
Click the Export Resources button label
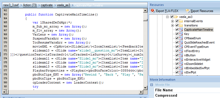pos(202,11)
